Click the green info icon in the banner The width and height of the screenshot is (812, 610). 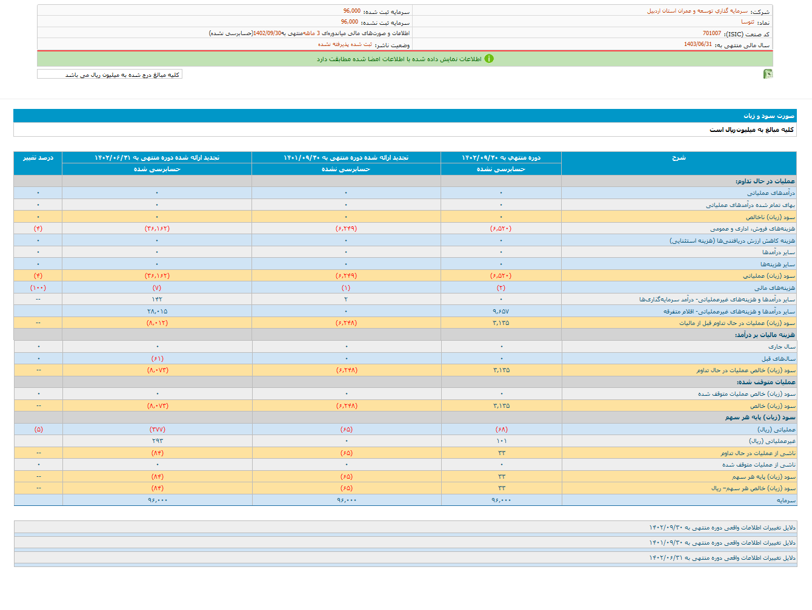[x=489, y=59]
